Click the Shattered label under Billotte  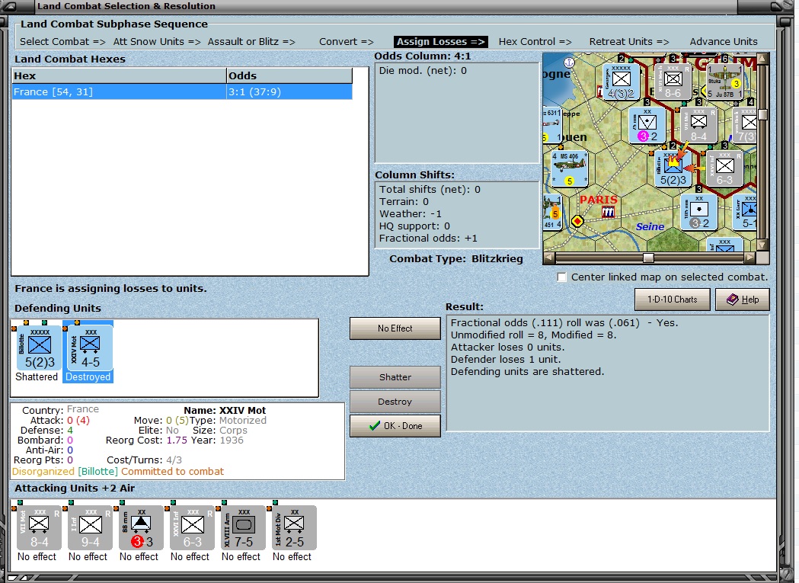tap(37, 377)
